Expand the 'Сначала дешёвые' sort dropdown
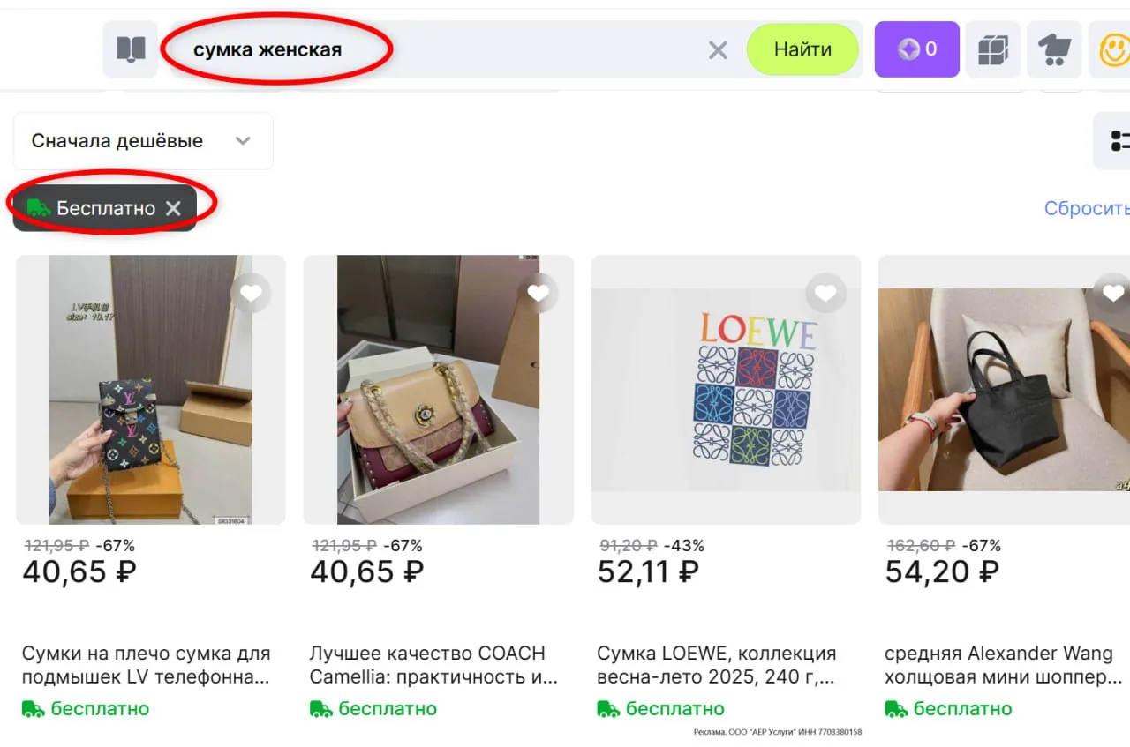The image size is (1130, 747). tap(143, 141)
